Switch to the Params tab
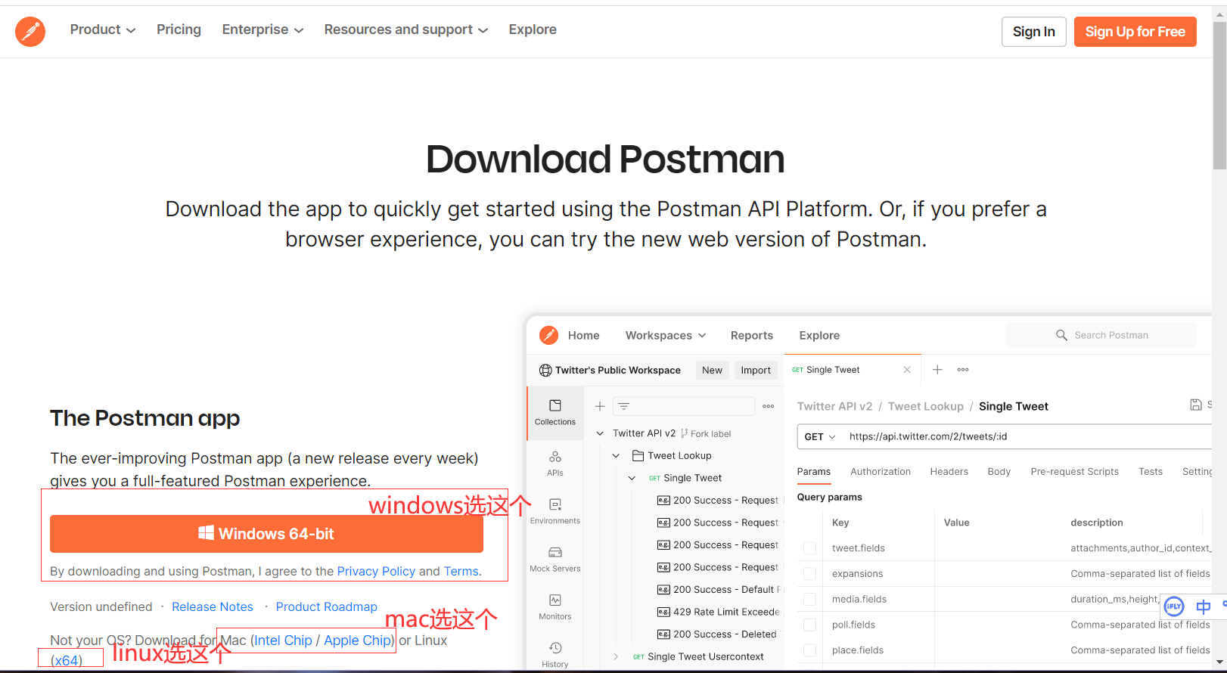 pyautogui.click(x=814, y=471)
